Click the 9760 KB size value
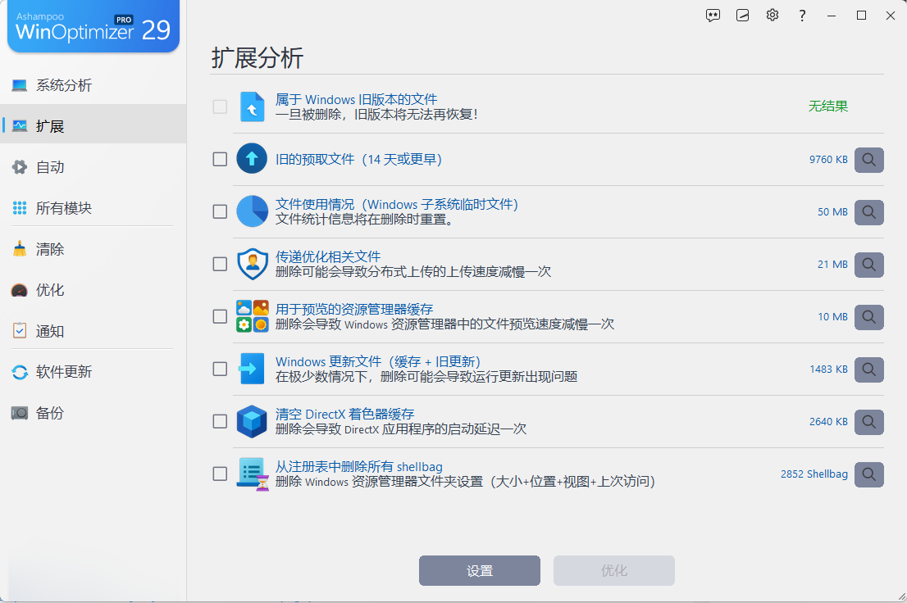The width and height of the screenshot is (907, 603). pyautogui.click(x=828, y=160)
